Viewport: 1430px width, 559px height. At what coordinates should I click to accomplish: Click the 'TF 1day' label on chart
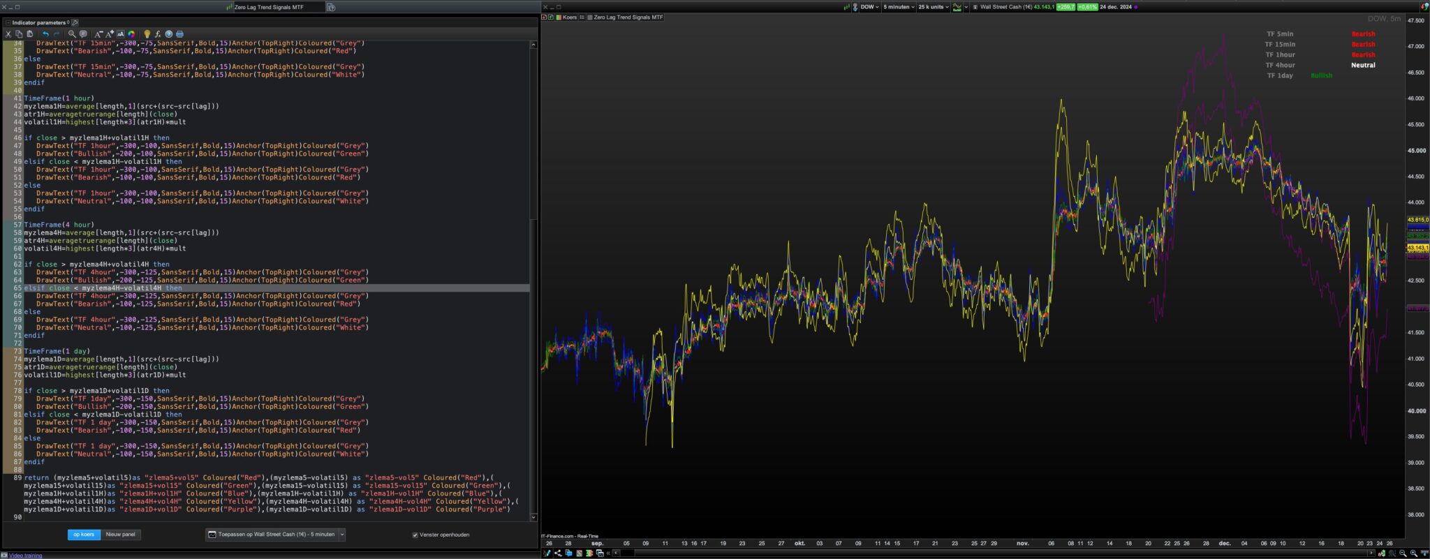[1280, 75]
